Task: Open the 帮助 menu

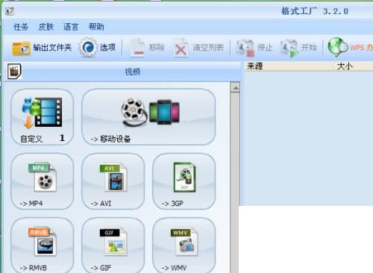Action: pyautogui.click(x=96, y=27)
